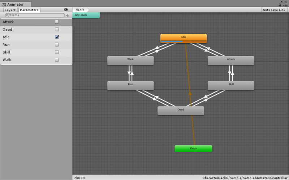Click the Animator window lock icon
The width and height of the screenshot is (289, 180).
[280, 5]
